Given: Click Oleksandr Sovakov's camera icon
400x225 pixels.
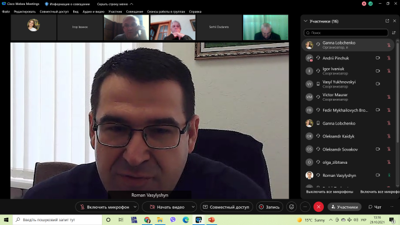Looking at the screenshot, I should (377, 149).
